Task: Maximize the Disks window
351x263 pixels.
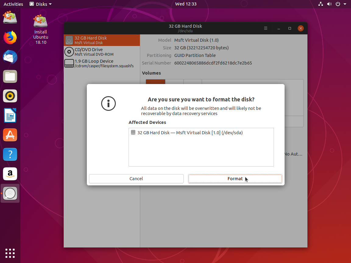Action: point(290,28)
